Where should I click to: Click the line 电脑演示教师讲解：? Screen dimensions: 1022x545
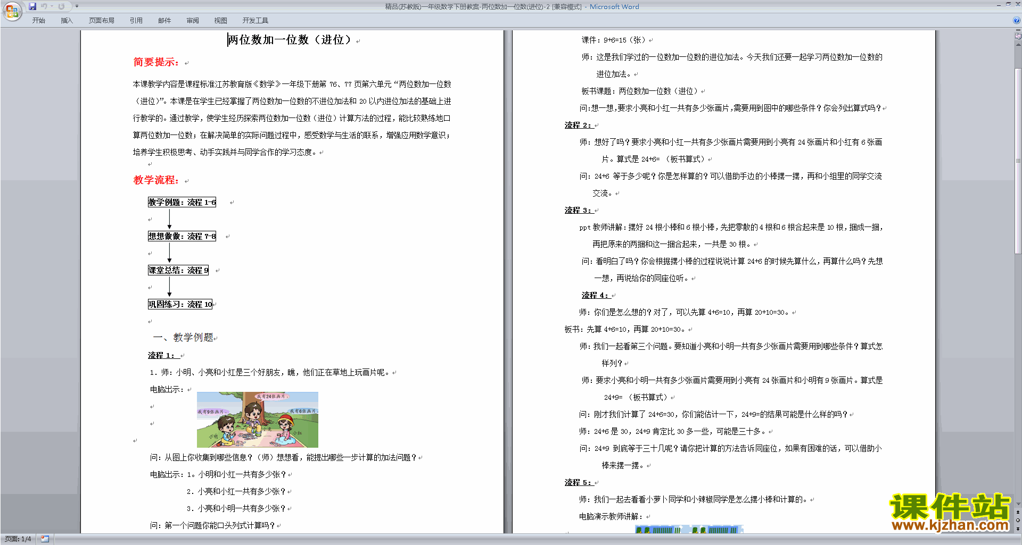click(x=611, y=516)
